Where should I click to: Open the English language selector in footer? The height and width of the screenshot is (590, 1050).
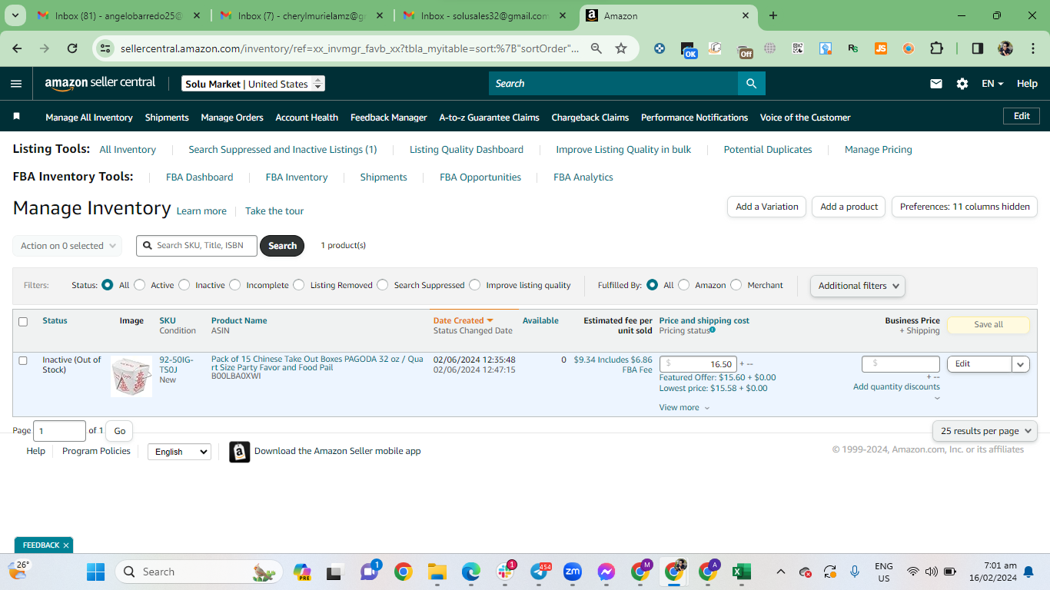pyautogui.click(x=179, y=452)
